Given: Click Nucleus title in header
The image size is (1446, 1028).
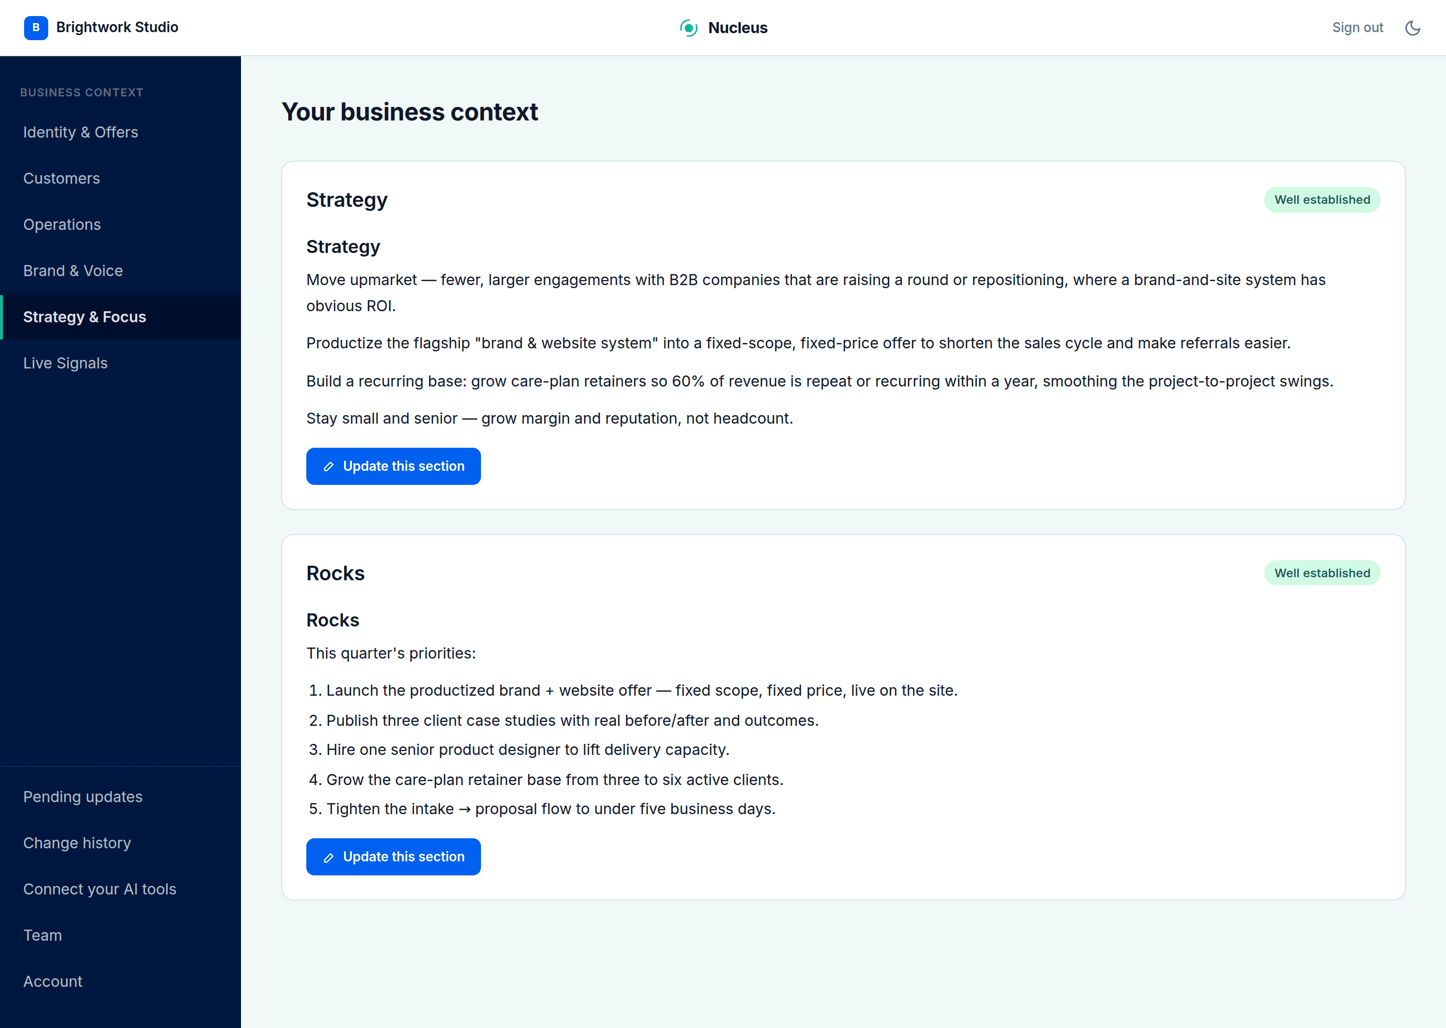Looking at the screenshot, I should 738,28.
